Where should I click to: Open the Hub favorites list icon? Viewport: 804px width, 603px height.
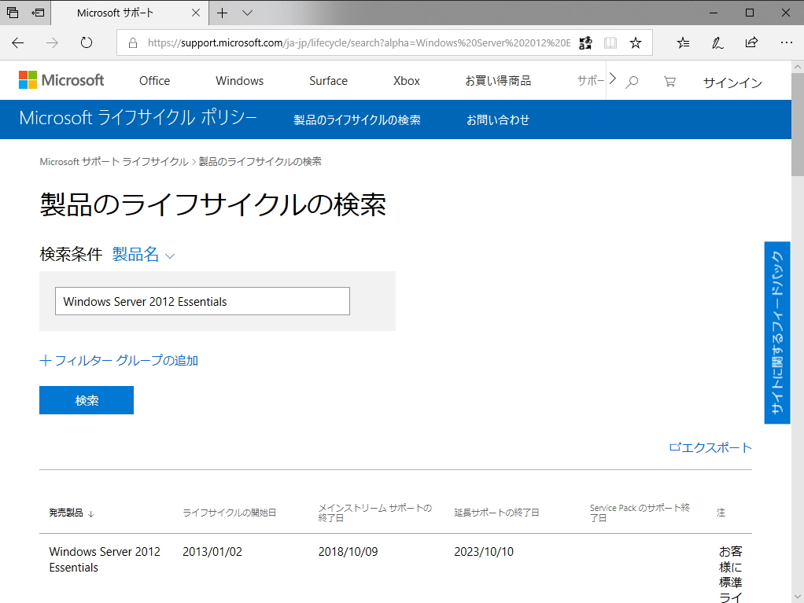(x=683, y=42)
